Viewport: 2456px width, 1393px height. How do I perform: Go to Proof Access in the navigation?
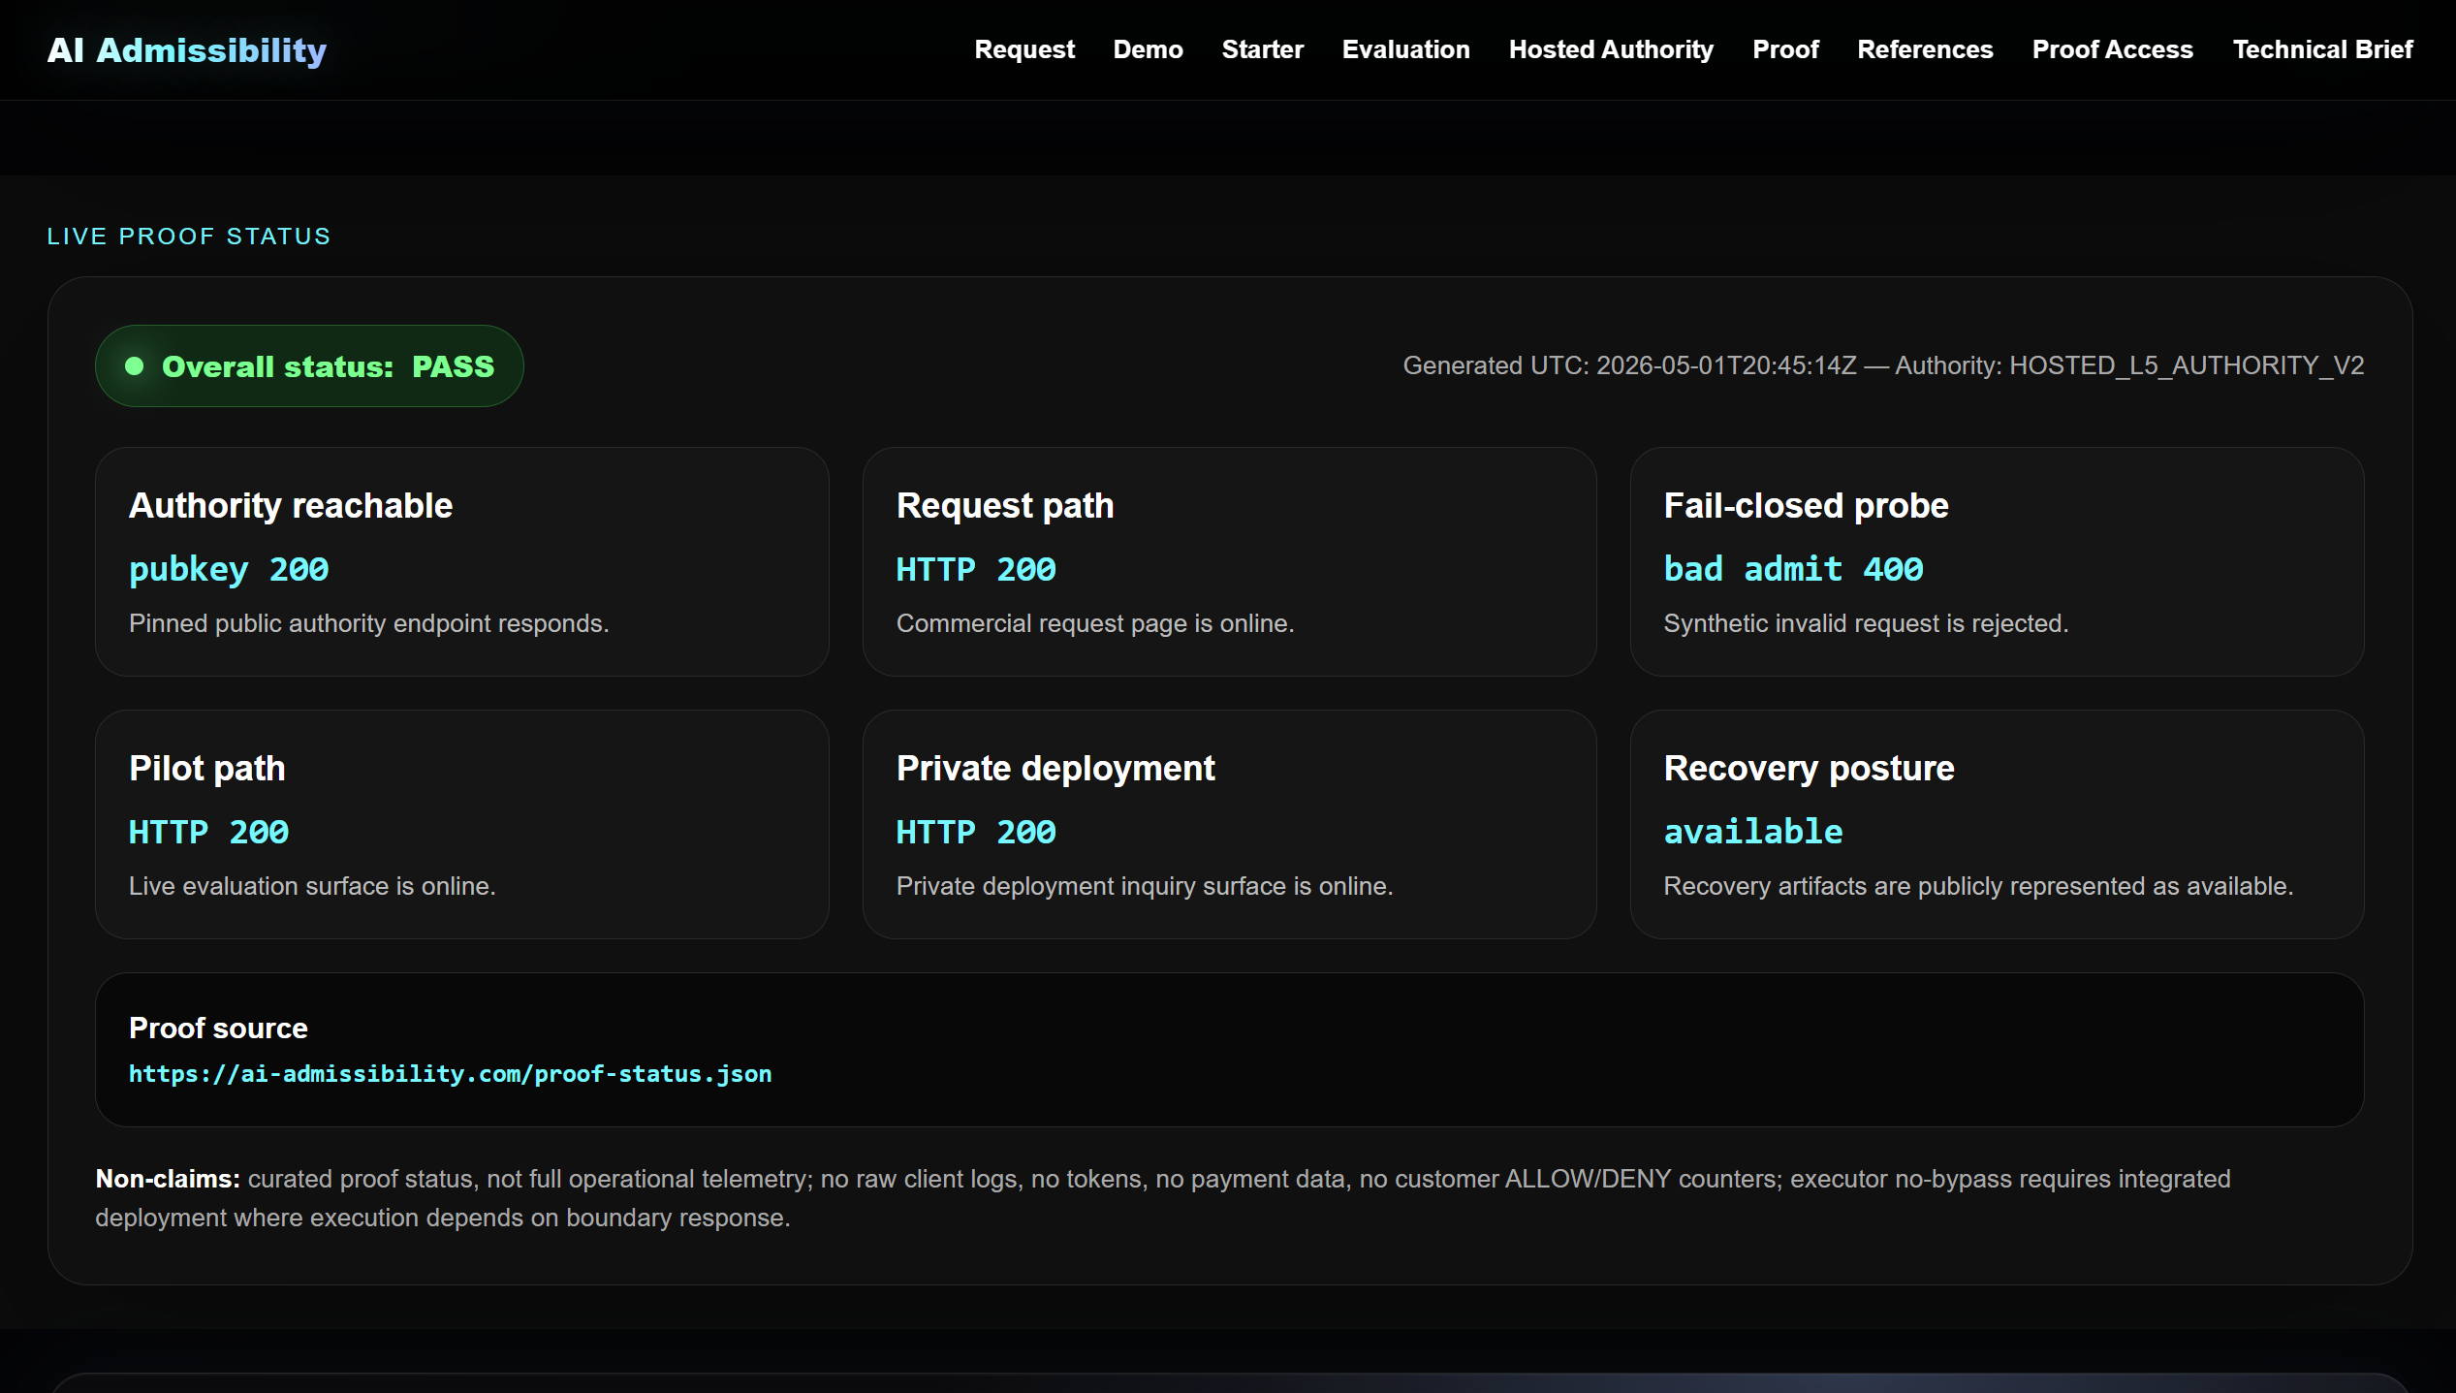(x=2112, y=49)
